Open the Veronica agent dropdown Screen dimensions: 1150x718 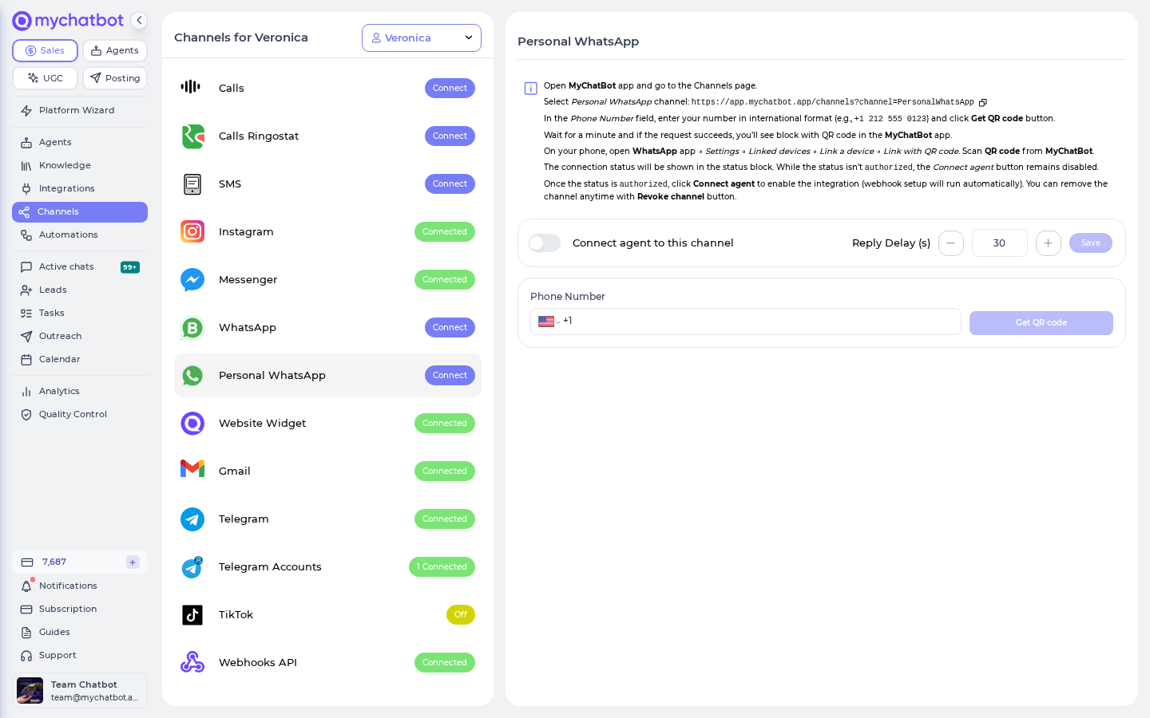(422, 37)
